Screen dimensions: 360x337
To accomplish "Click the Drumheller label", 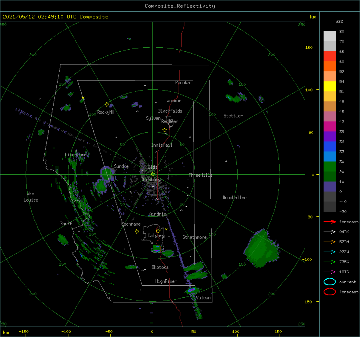I will (x=234, y=198).
